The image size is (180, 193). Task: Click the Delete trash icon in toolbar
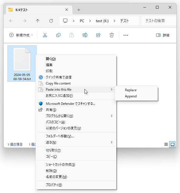pyautogui.click(x=112, y=35)
